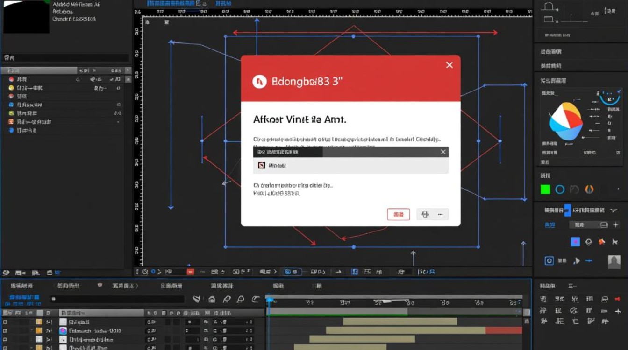Click the blue underlined link in right panel
Viewport: 628px width, 350px height.
point(550,225)
